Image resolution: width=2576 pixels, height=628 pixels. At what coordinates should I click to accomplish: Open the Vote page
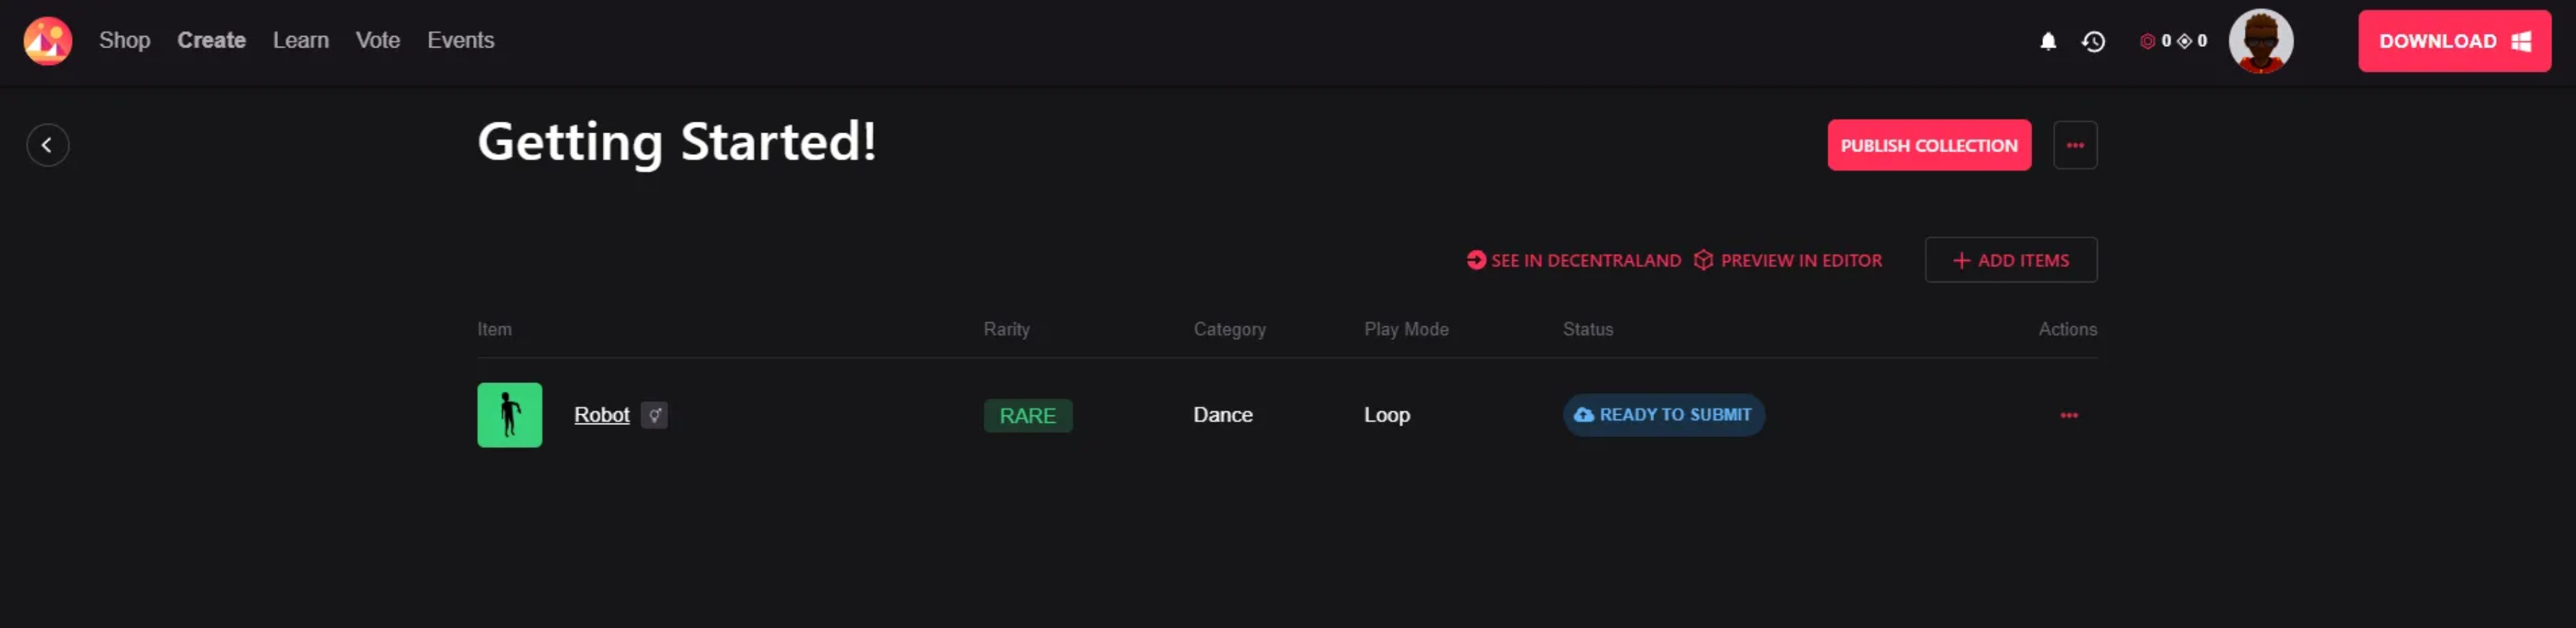click(377, 40)
